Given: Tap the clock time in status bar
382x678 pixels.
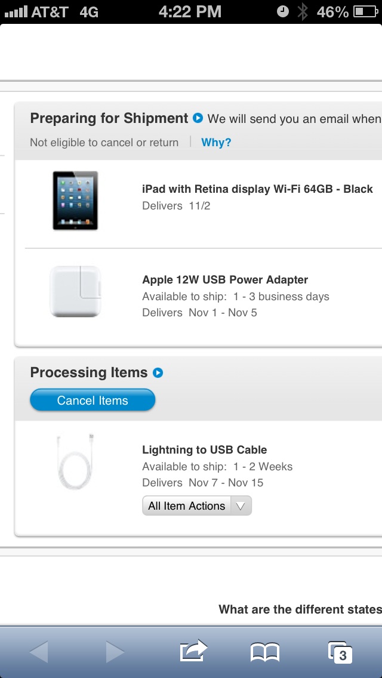Looking at the screenshot, I should tap(190, 12).
